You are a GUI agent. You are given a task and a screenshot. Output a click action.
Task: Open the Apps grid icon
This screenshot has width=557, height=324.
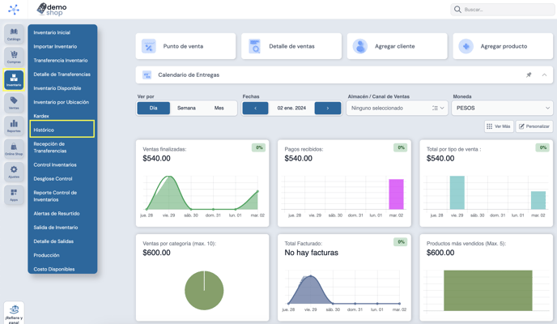coord(14,194)
